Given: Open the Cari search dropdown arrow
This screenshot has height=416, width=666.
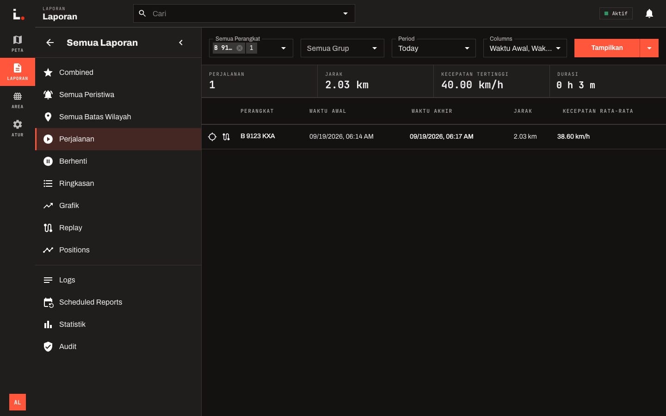Looking at the screenshot, I should [345, 13].
